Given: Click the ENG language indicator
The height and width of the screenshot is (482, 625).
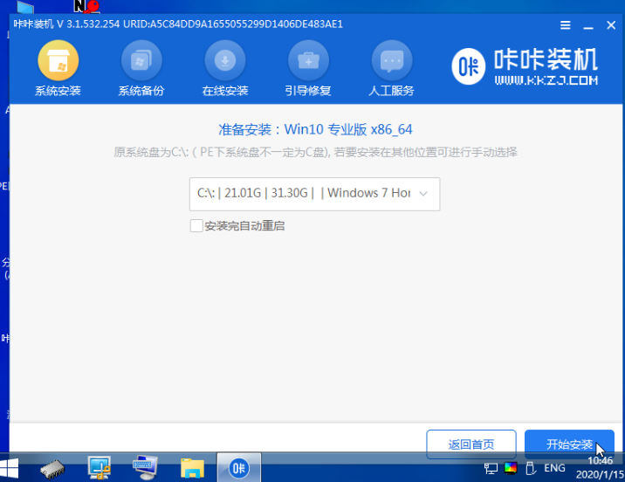Looking at the screenshot, I should click(x=555, y=468).
